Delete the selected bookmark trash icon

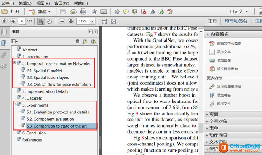(x=78, y=41)
